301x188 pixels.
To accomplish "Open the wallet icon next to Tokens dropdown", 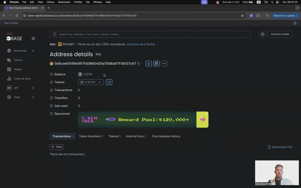I will click(x=109, y=82).
